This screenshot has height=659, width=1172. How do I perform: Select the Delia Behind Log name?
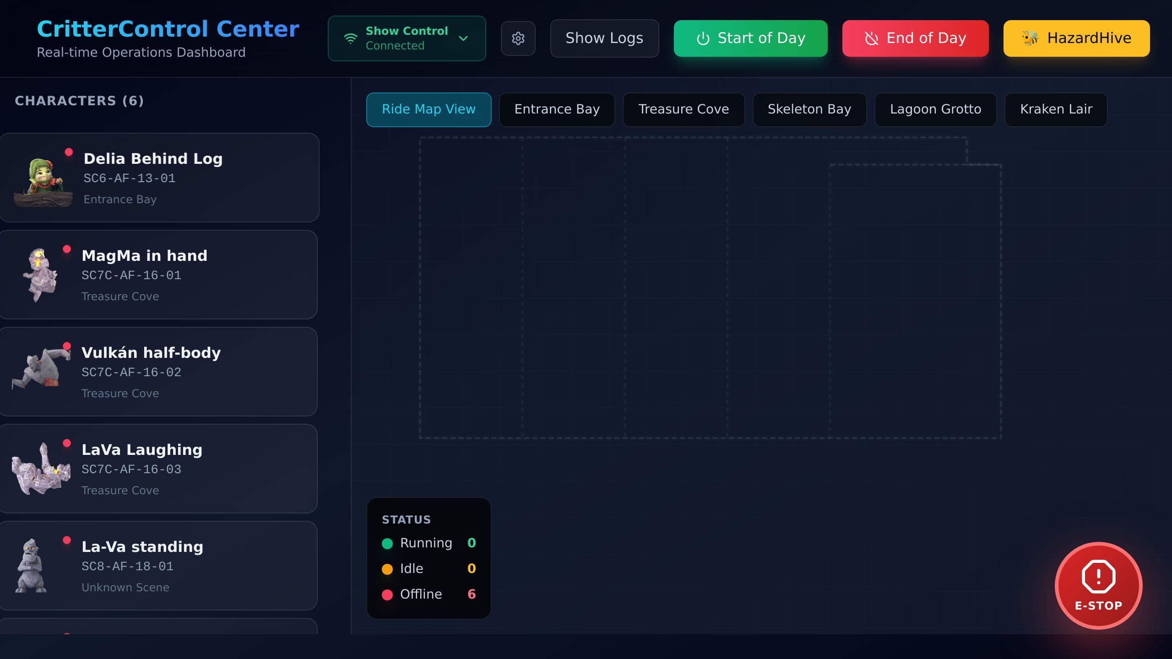pos(153,159)
